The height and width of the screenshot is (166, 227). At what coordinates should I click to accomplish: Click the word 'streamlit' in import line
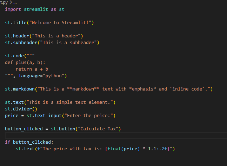(36, 9)
